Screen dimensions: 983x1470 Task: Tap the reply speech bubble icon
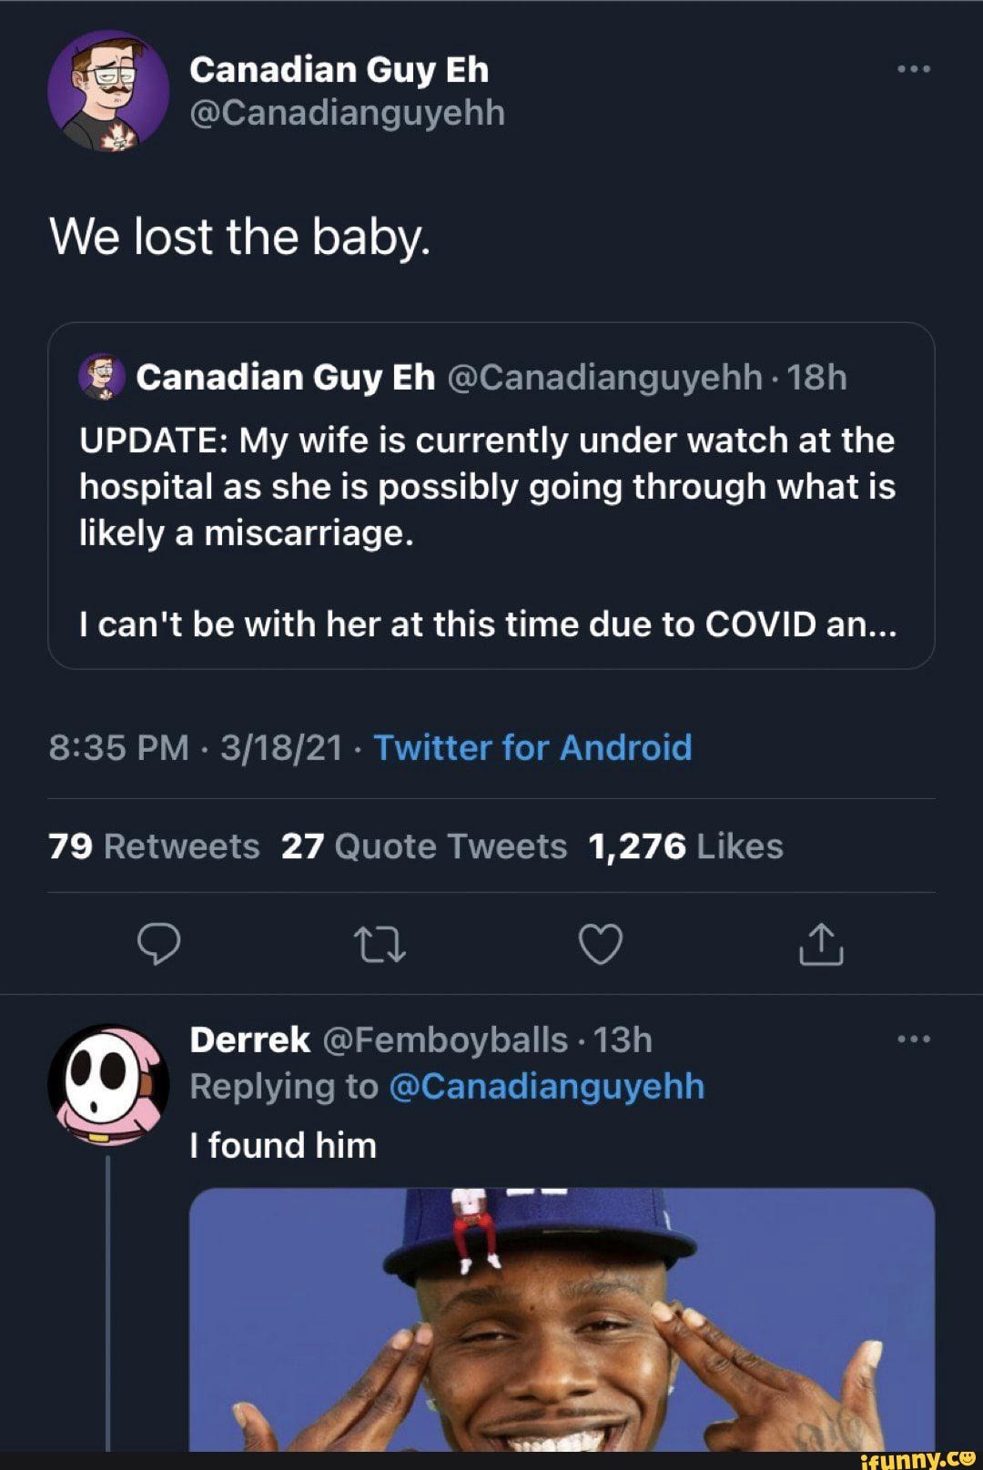(159, 944)
